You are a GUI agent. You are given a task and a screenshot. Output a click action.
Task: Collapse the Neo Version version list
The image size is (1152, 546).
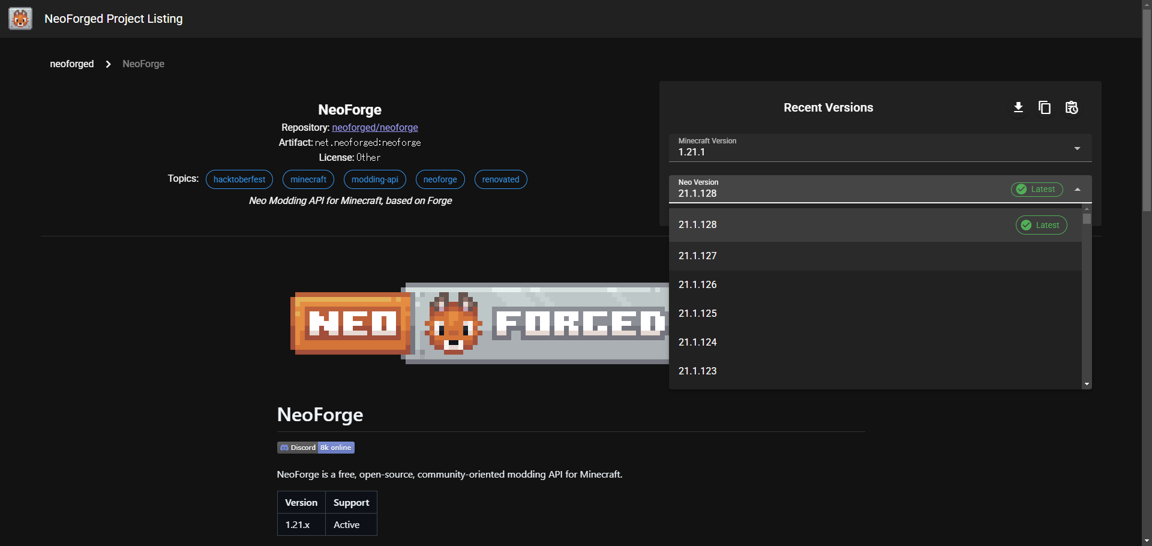pyautogui.click(x=1077, y=189)
